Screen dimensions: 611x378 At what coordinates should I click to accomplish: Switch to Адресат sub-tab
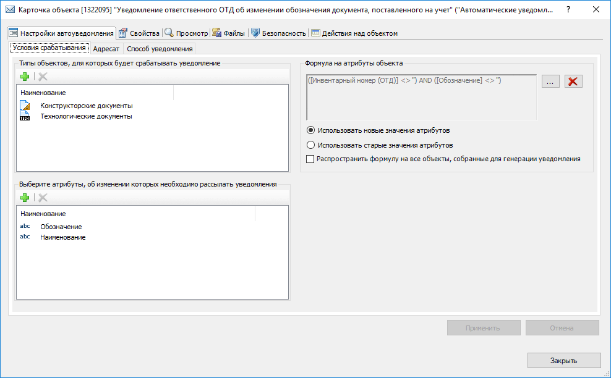point(106,48)
